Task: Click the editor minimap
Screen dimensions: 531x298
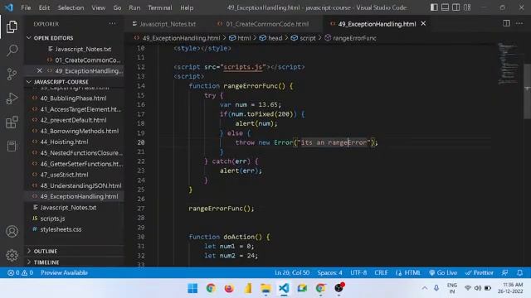Action: point(507,65)
